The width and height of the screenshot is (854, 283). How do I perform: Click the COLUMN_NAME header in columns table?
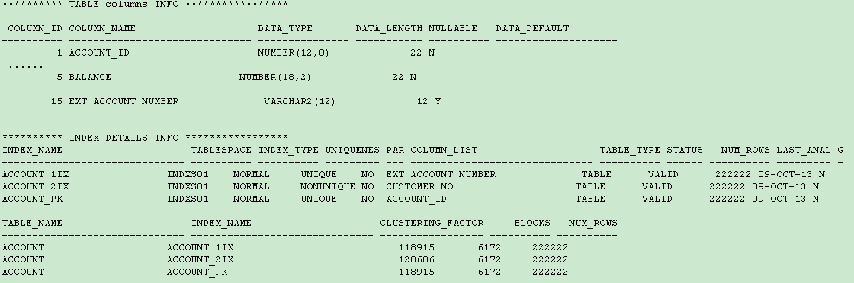coord(102,28)
